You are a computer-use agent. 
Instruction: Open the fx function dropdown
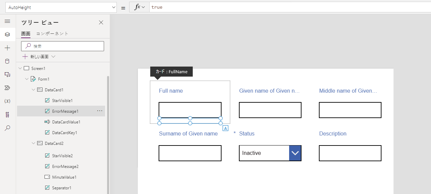[140, 7]
